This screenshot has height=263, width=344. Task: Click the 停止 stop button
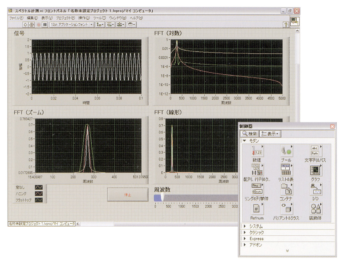(x=128, y=195)
